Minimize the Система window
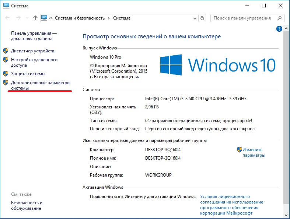 (x=247, y=6)
